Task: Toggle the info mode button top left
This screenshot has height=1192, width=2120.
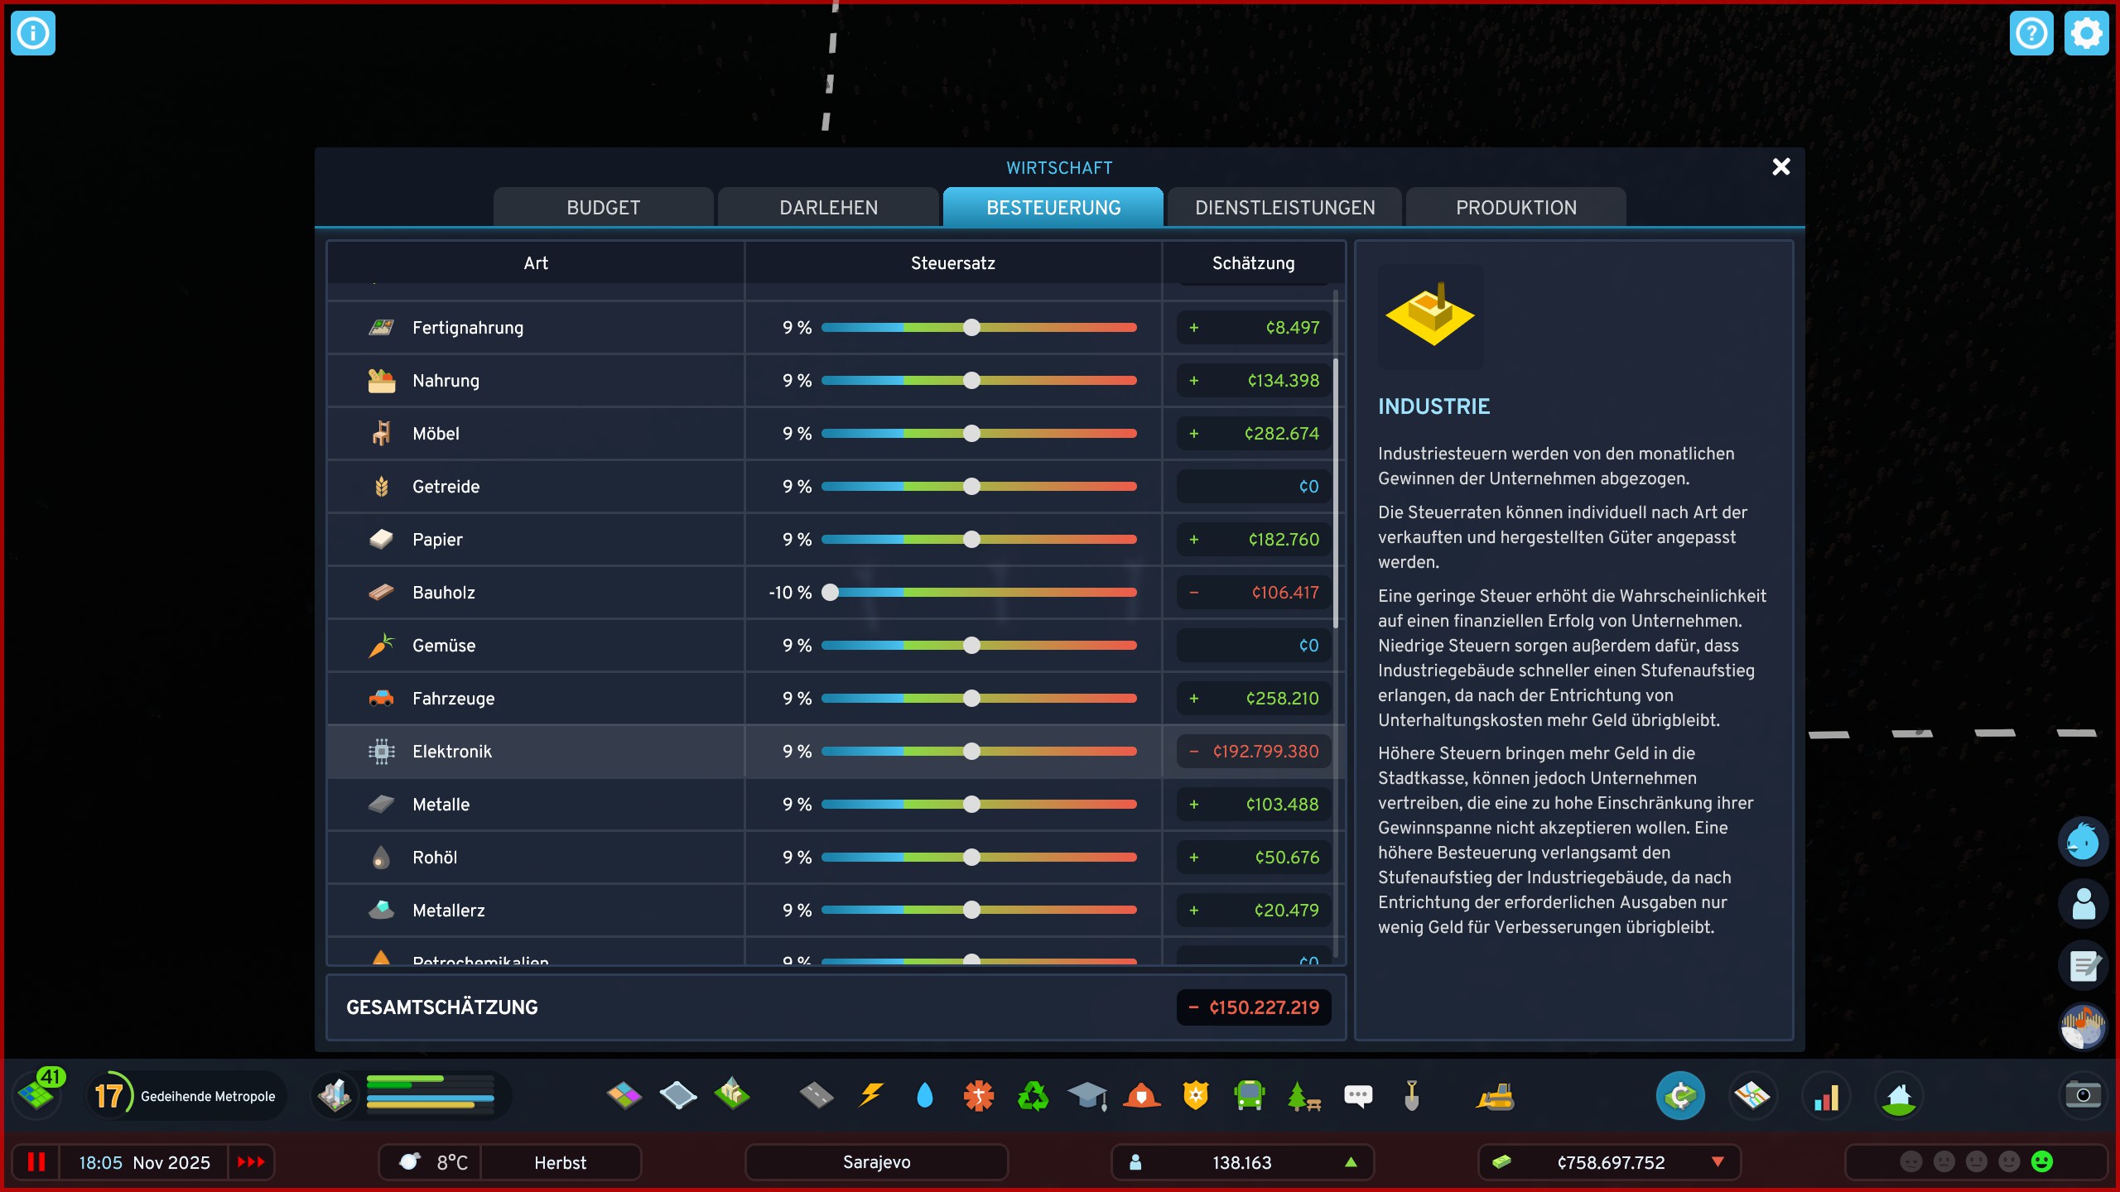Action: point(33,33)
